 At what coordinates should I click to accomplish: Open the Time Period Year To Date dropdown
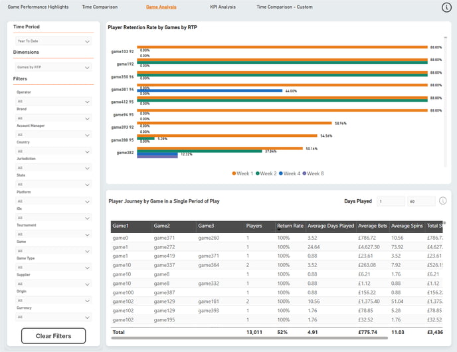point(53,41)
